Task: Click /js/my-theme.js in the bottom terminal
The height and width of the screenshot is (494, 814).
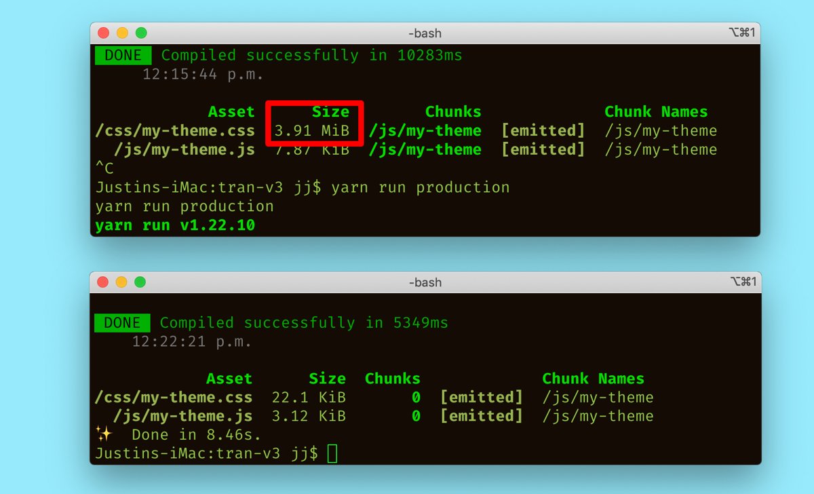Action: [x=183, y=416]
